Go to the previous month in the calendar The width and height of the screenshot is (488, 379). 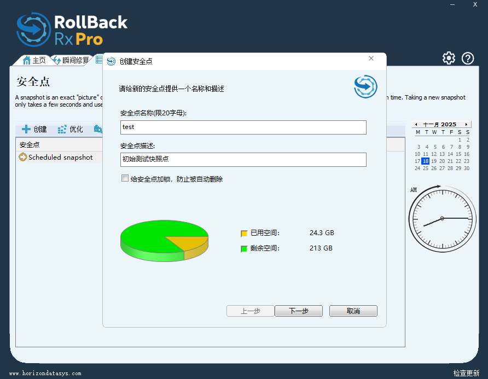click(416, 125)
